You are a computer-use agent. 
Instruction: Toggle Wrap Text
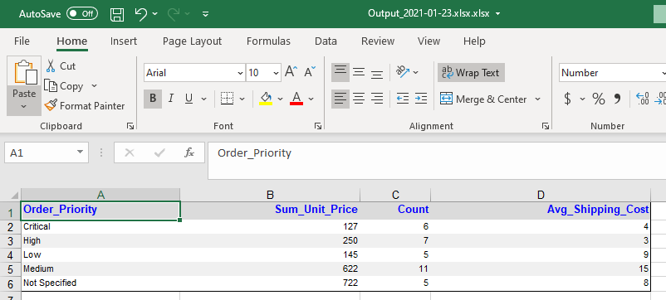[471, 72]
